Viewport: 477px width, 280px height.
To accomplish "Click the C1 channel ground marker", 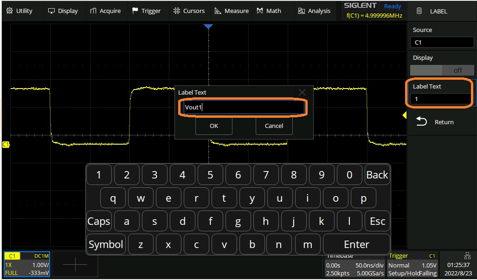I will [x=6, y=145].
